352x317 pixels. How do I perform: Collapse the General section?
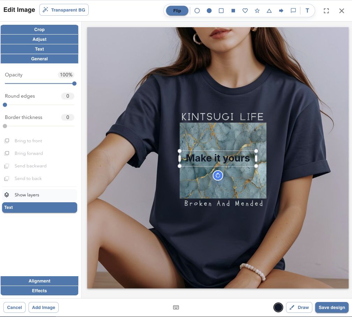39,59
